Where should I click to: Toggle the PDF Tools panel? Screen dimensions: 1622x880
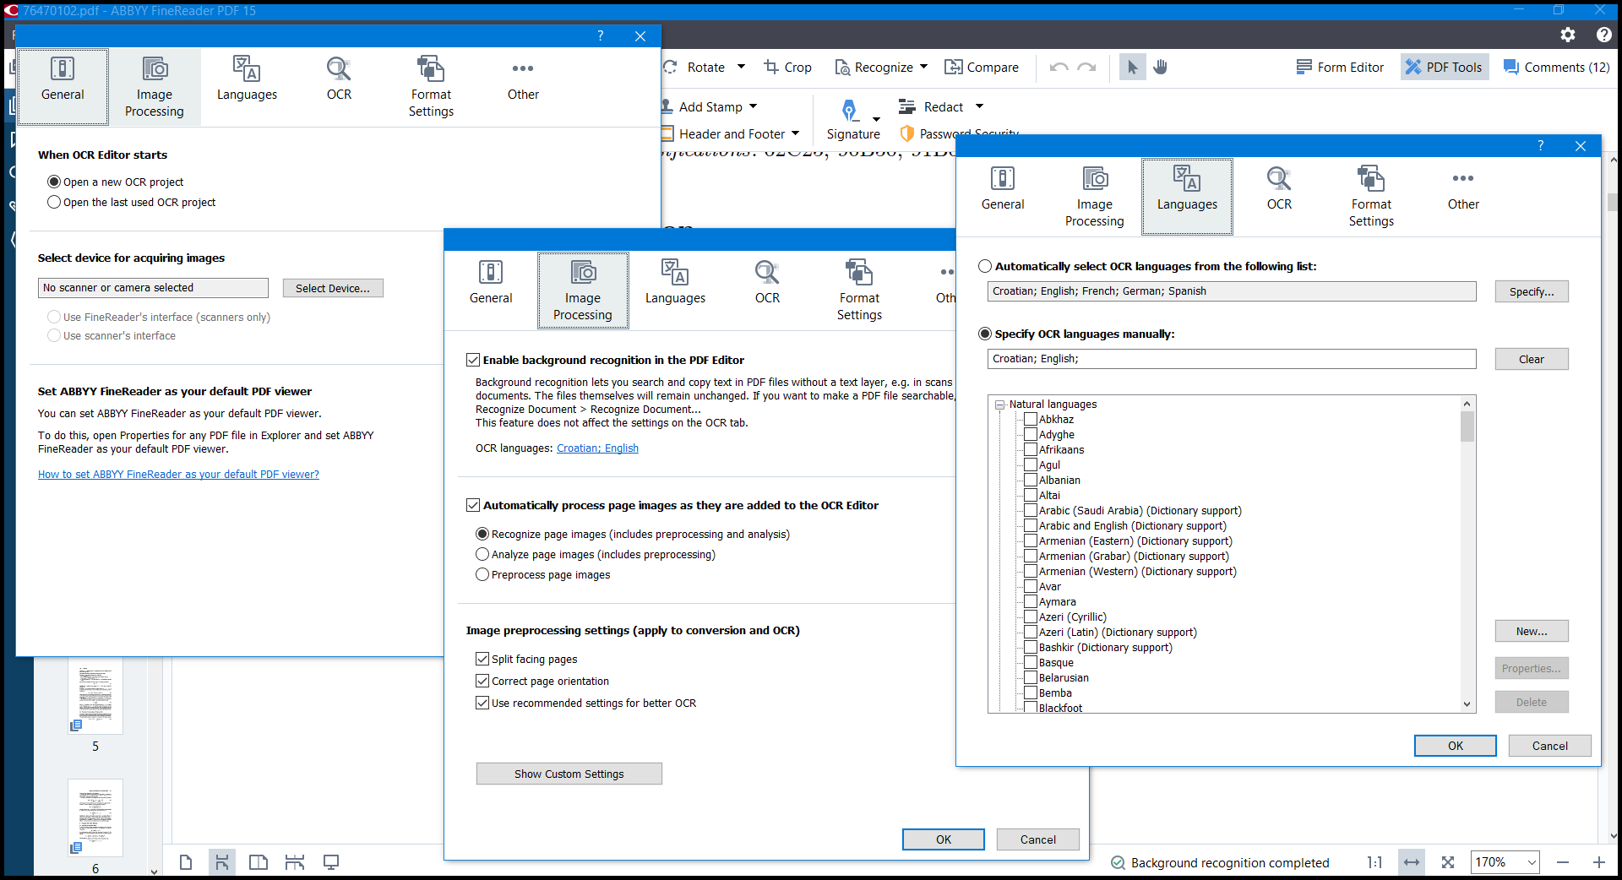(x=1444, y=68)
